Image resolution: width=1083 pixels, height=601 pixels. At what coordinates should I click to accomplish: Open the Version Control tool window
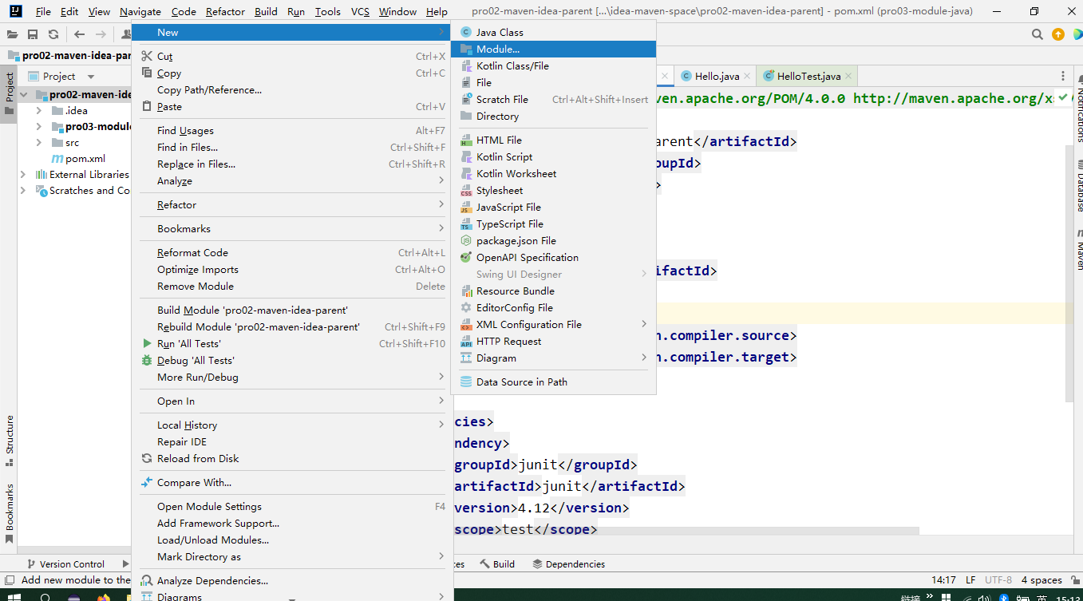click(65, 563)
